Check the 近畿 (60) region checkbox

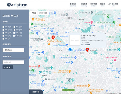coord(3,33)
